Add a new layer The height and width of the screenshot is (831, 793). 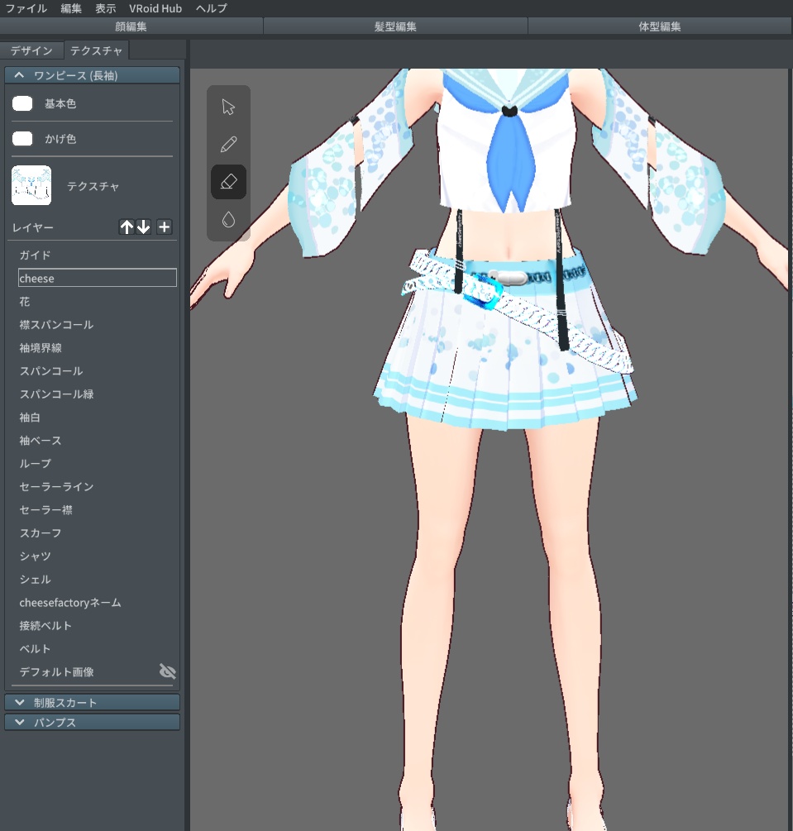coord(164,227)
